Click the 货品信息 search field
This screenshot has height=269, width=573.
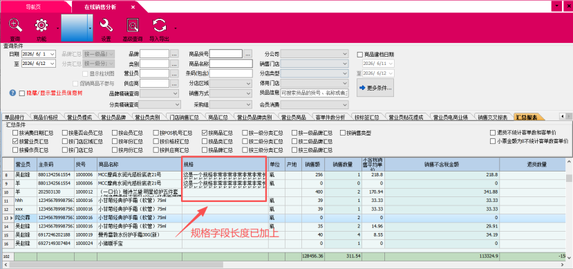click(314, 93)
